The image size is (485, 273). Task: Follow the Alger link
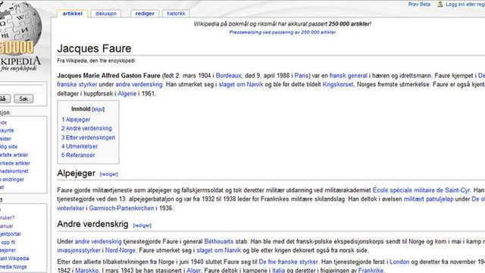tap(194, 270)
